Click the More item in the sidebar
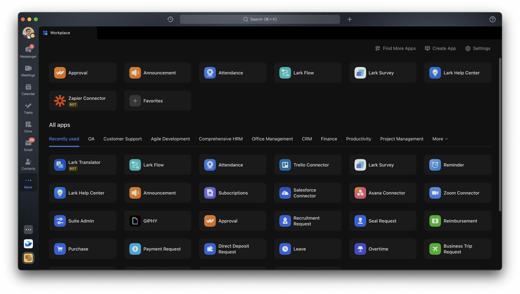 (x=28, y=183)
